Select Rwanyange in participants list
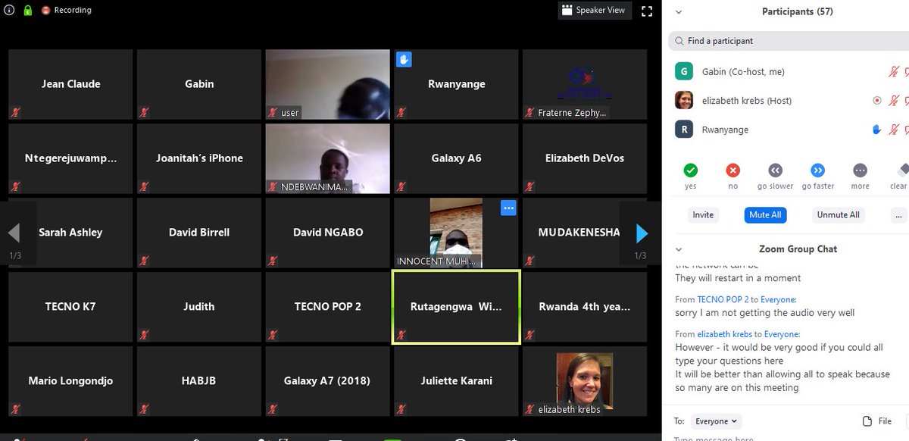 point(789,130)
